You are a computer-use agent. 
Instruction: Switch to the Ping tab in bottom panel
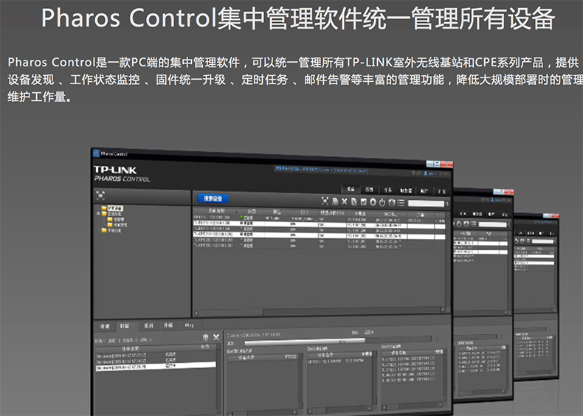coord(189,325)
